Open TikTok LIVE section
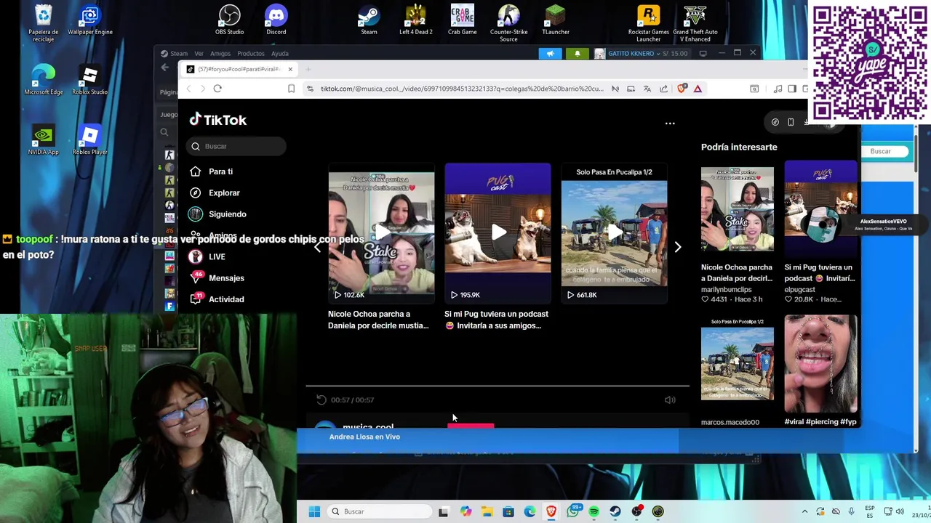The image size is (931, 523). [217, 256]
